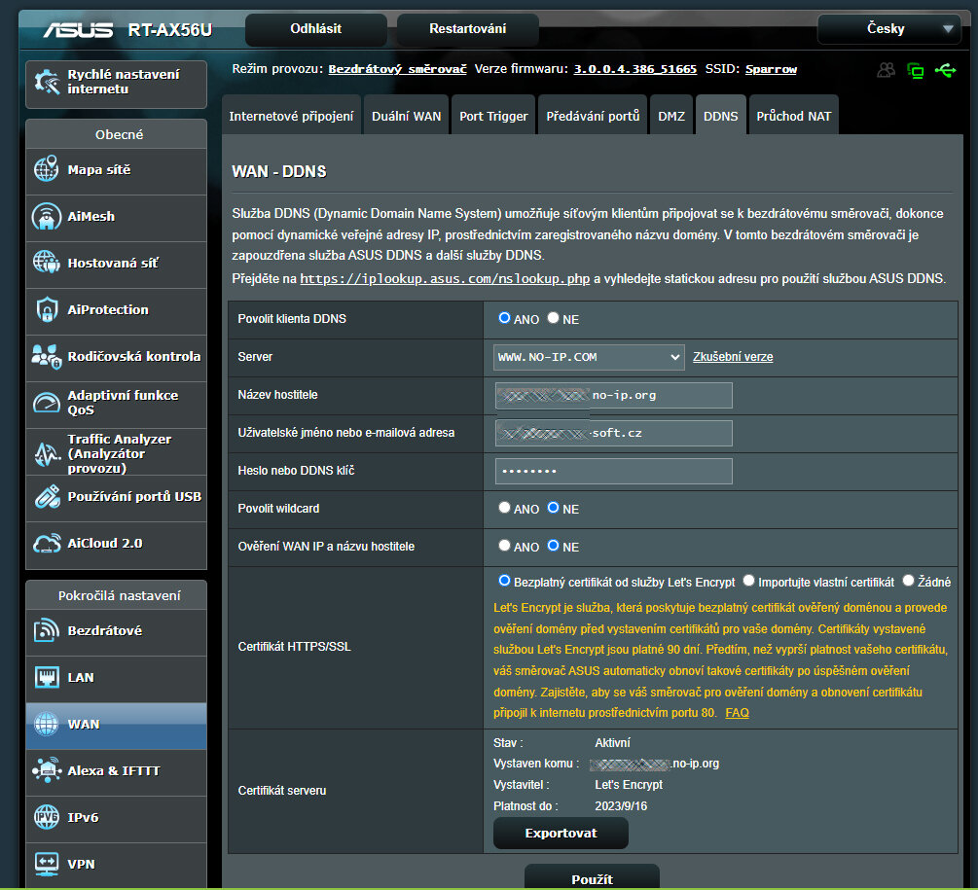Screen dimensions: 978x890
Task: Click the green USB status icon
Action: point(946,70)
